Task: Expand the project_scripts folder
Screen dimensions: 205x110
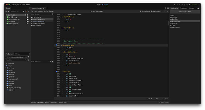Action: click(7, 79)
